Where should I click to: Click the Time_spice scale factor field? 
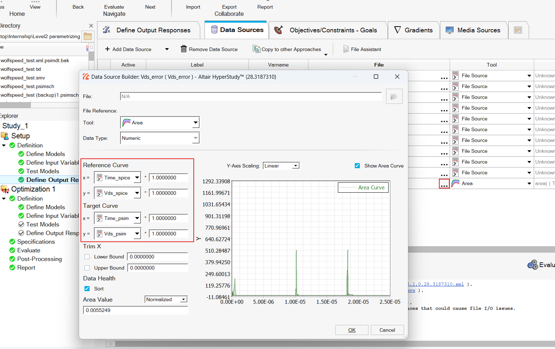[169, 178]
